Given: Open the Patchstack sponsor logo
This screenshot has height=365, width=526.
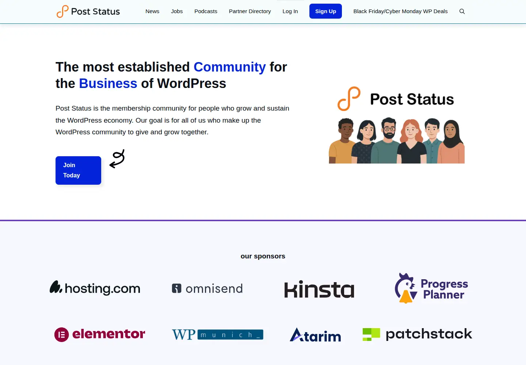Looking at the screenshot, I should pyautogui.click(x=417, y=334).
